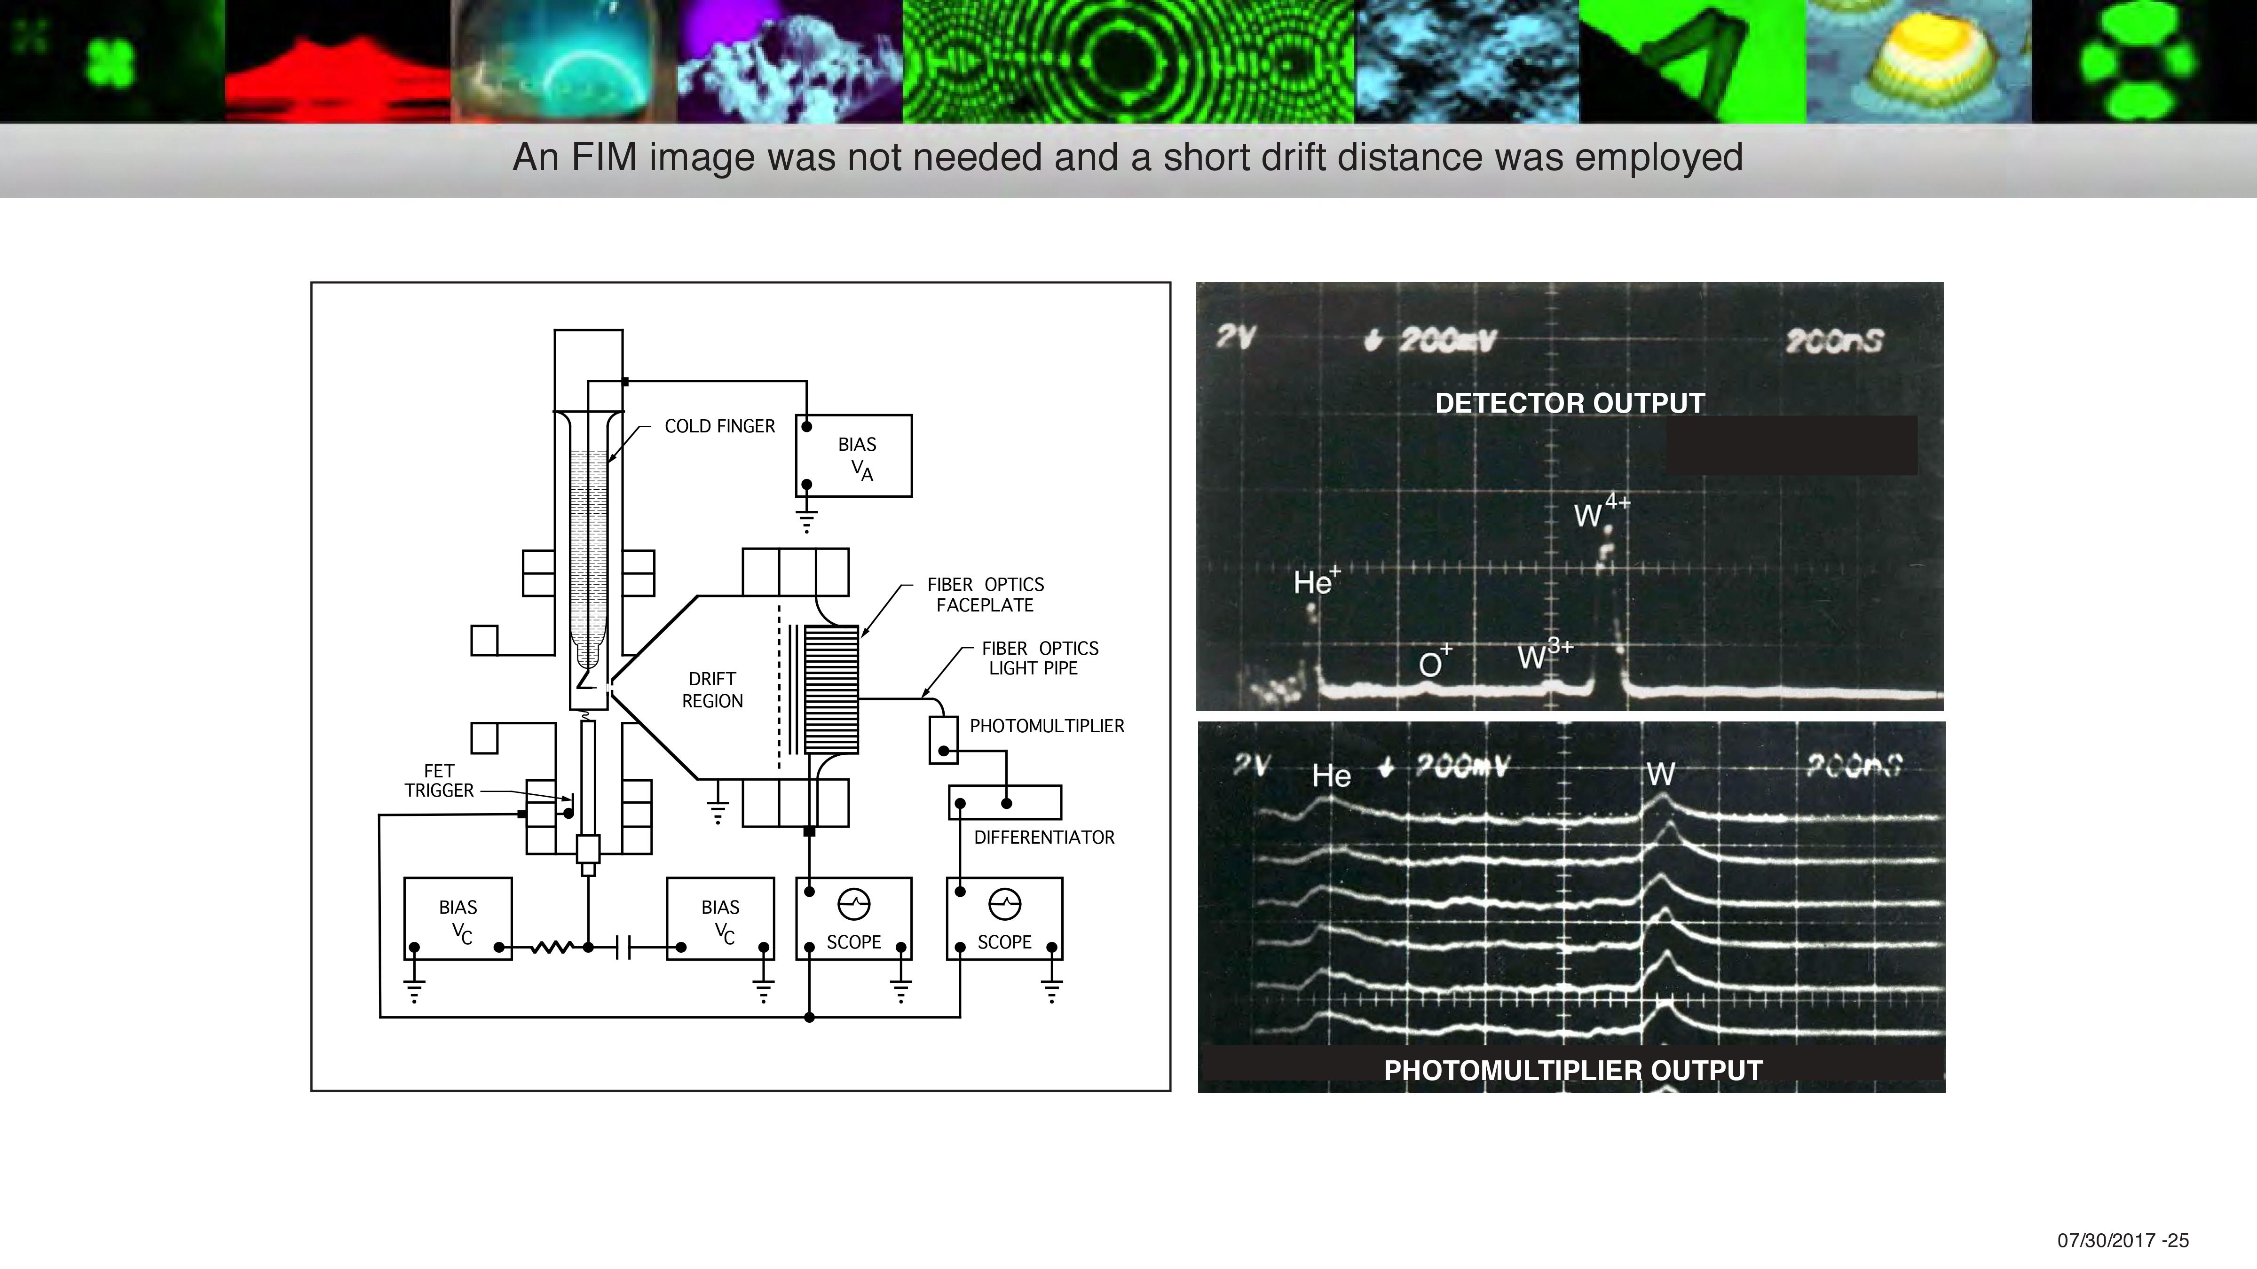Click the right SCOPE oscilloscope symbol

click(x=1005, y=904)
